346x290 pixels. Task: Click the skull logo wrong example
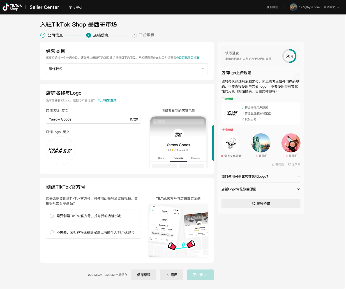pos(231,143)
